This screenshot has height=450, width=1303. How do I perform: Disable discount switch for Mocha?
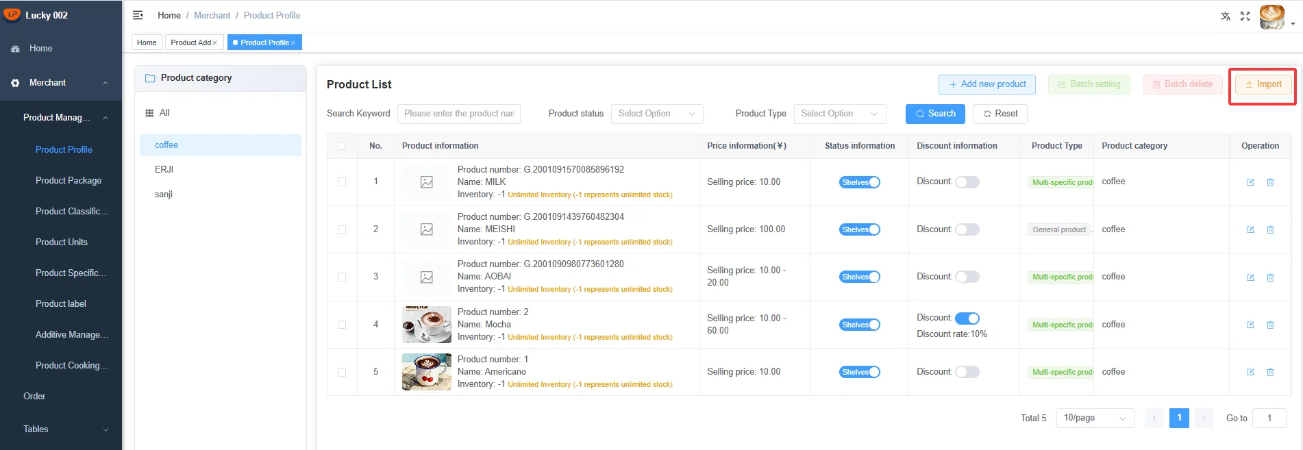(x=967, y=318)
